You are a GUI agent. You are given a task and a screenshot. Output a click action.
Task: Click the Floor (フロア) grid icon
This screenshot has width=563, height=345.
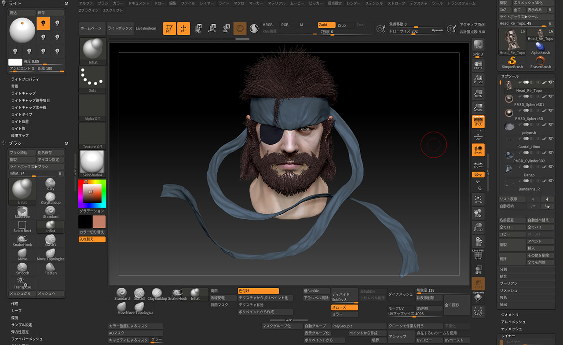click(478, 136)
